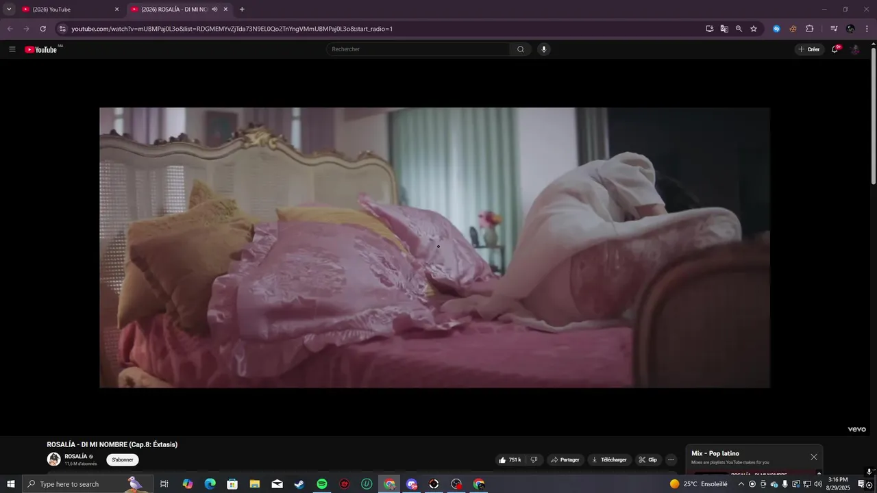Close the ROSALÍA tab
The image size is (877, 493).
(x=225, y=10)
